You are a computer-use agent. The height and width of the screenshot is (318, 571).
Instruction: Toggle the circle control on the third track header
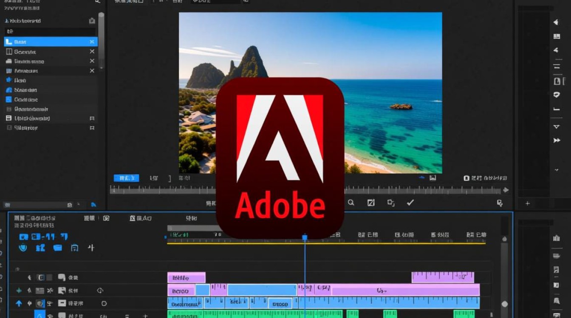[104, 304]
